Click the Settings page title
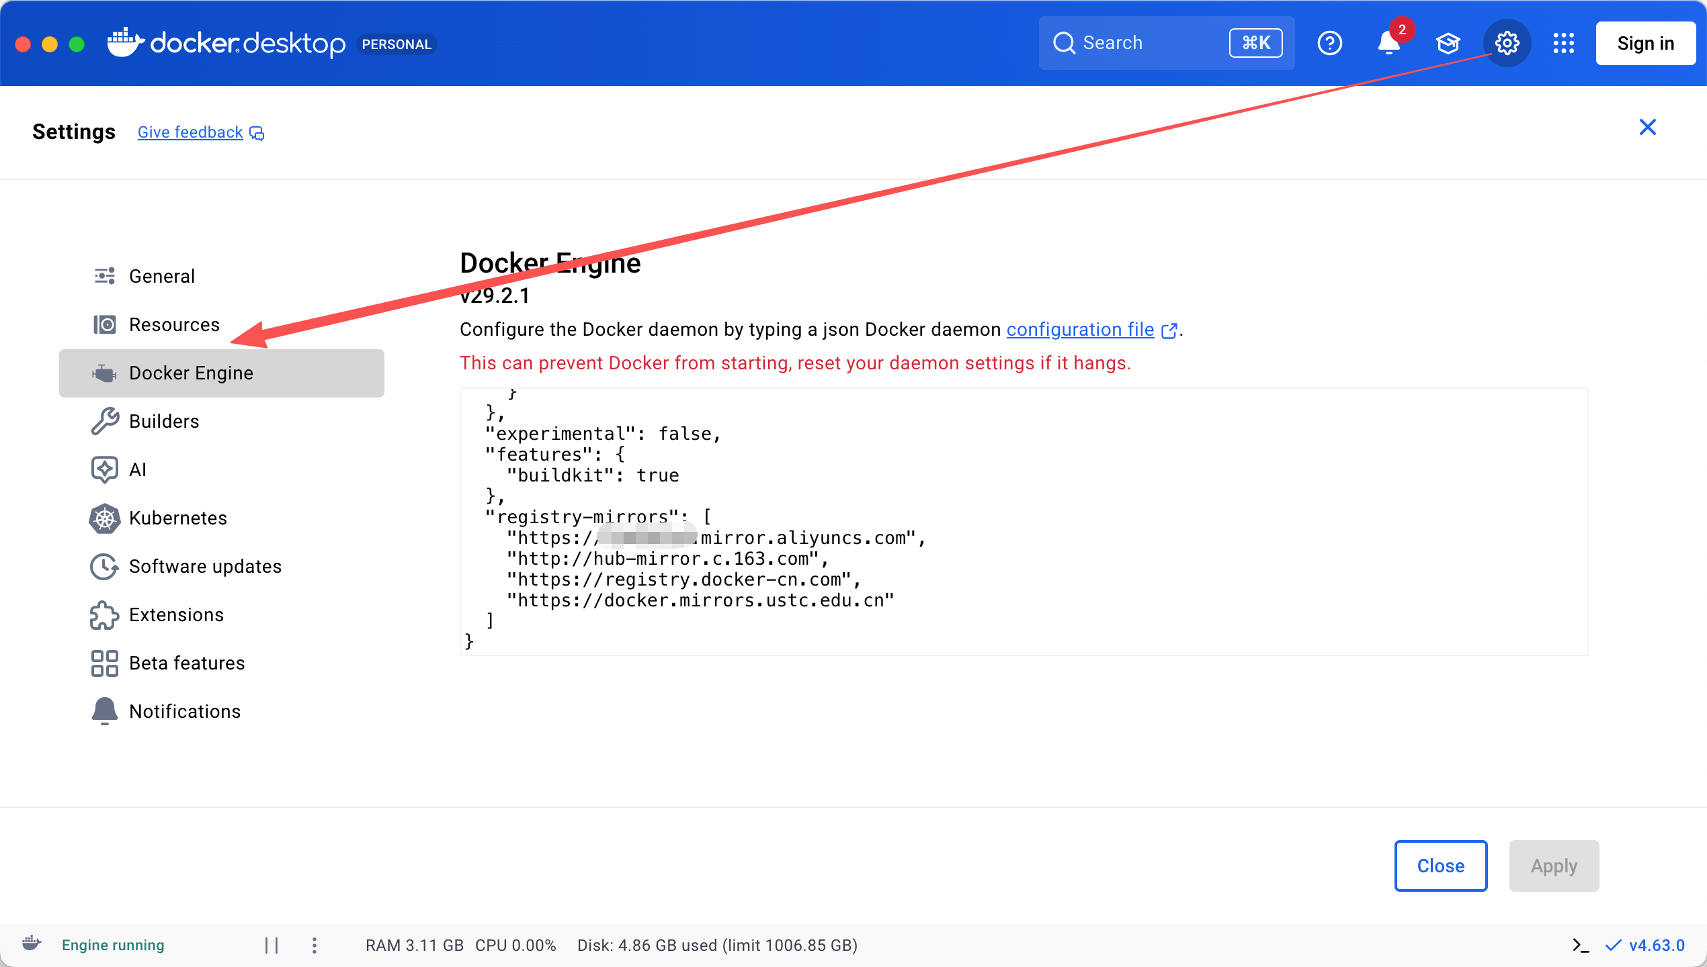 point(74,132)
